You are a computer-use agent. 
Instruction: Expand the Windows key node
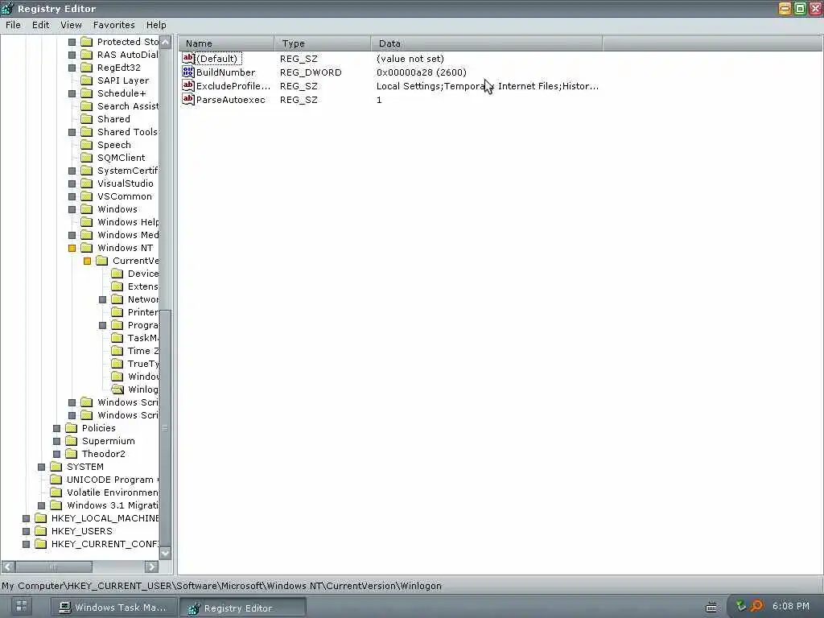click(72, 209)
